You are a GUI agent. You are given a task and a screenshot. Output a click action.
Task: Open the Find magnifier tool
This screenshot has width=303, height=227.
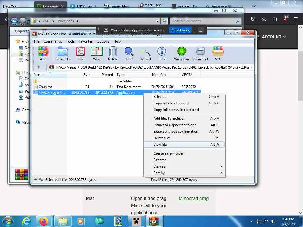click(129, 54)
